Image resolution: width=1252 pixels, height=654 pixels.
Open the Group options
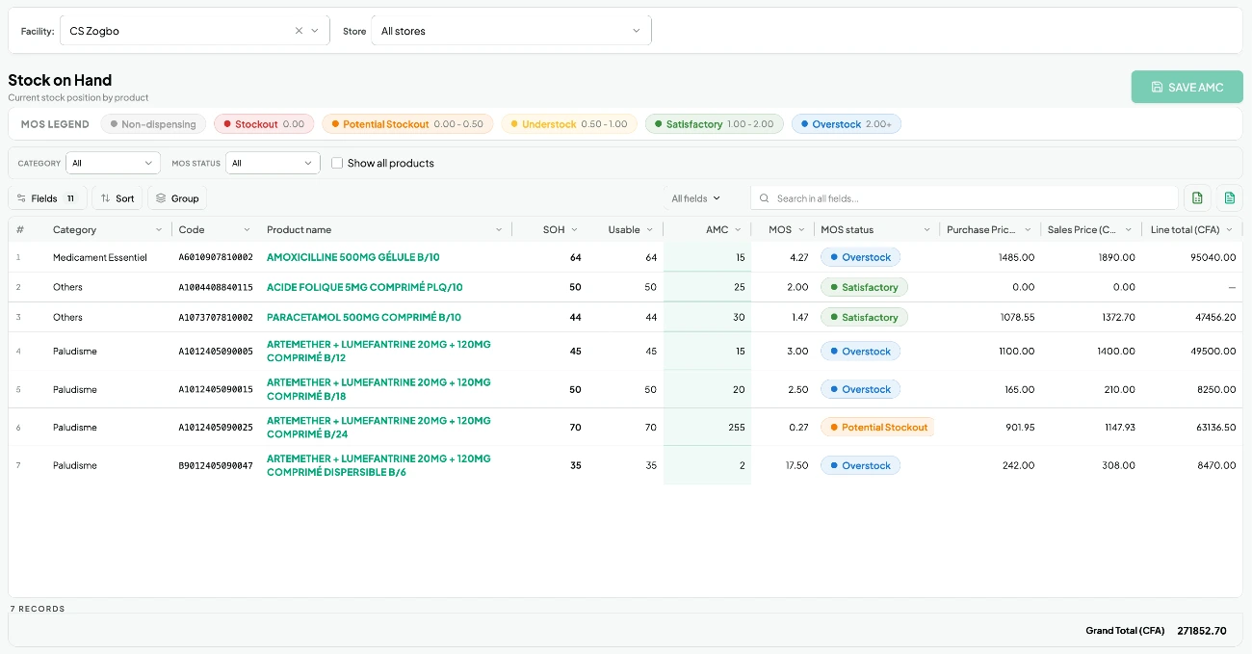click(177, 198)
